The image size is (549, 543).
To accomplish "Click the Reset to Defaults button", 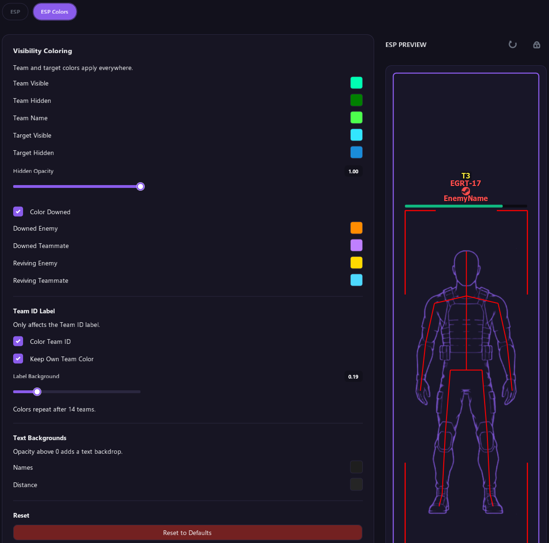I will [x=188, y=533].
